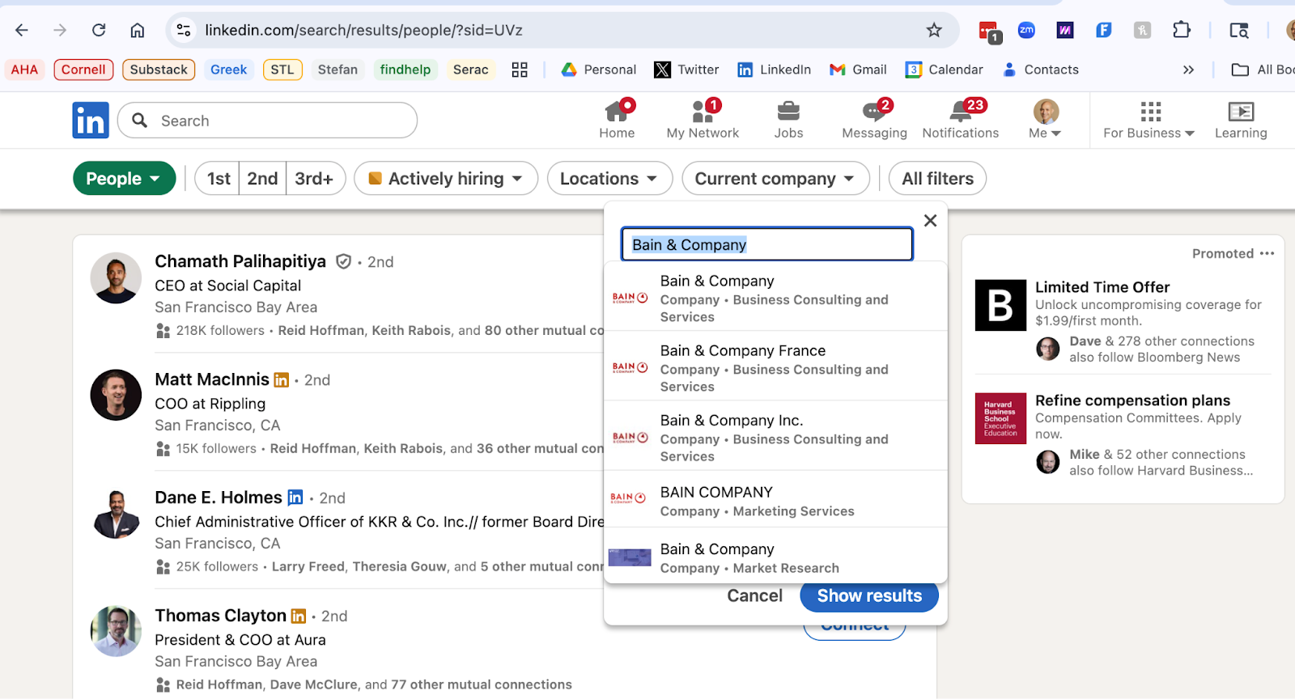Expand the Current company filter
This screenshot has width=1295, height=699.
[x=775, y=179]
